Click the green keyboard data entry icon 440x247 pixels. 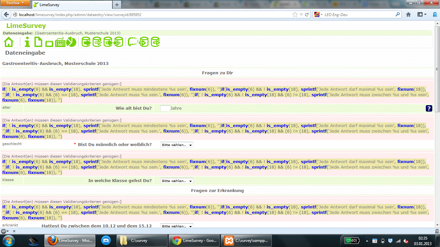tap(61, 42)
